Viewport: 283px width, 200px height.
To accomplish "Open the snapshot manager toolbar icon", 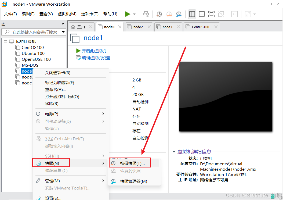I will tap(179, 14).
